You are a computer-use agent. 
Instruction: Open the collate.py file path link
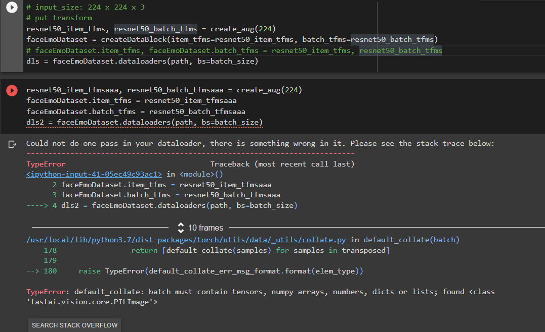186,240
